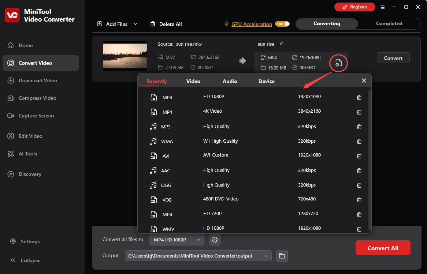Image resolution: width=427 pixels, height=274 pixels.
Task: Delete the OGG High Quality preset
Action: pyautogui.click(x=359, y=185)
